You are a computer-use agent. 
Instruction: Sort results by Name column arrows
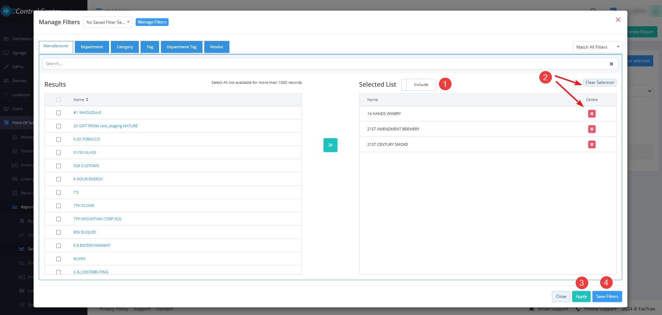[87, 100]
